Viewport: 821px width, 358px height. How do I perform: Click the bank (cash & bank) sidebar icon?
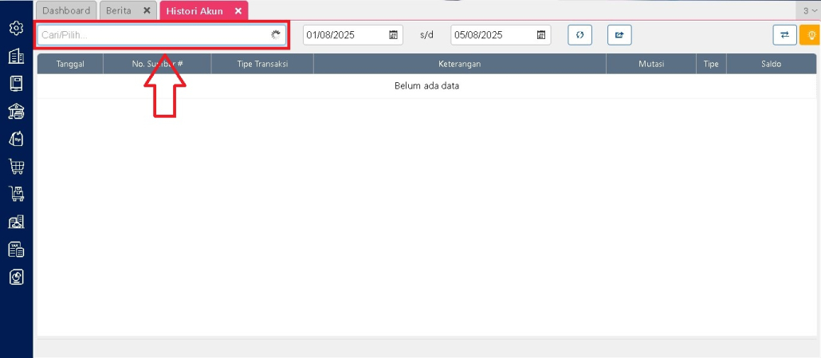coord(16,112)
